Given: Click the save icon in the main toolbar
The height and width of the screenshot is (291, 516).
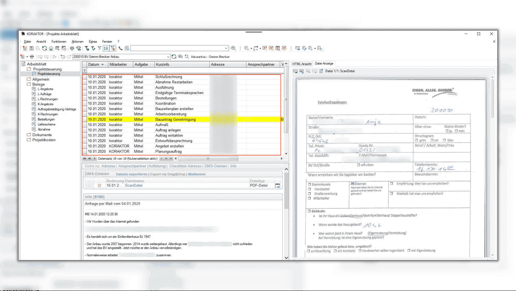Looking at the screenshot, I should 31,48.
